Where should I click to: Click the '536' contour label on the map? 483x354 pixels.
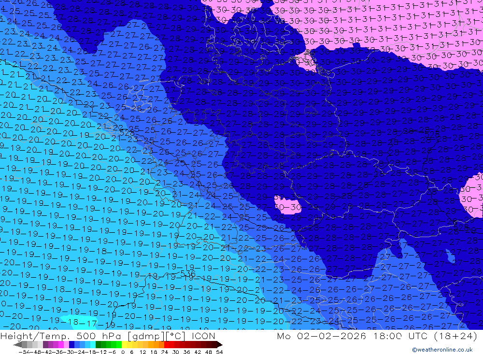tap(187, 273)
